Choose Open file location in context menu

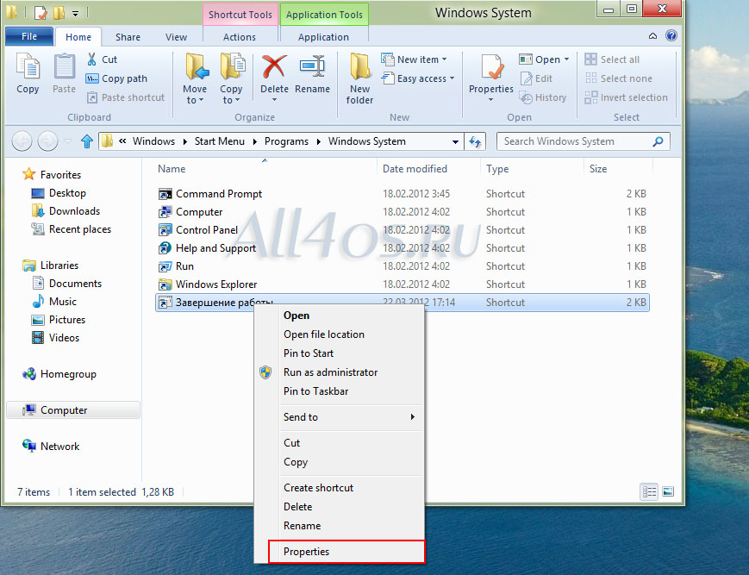pos(339,334)
